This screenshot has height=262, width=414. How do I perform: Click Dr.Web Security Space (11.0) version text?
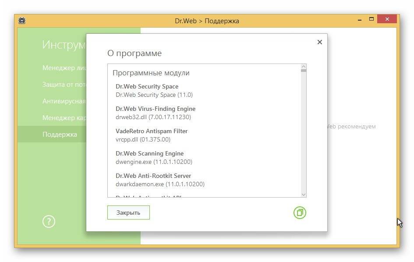point(154,95)
